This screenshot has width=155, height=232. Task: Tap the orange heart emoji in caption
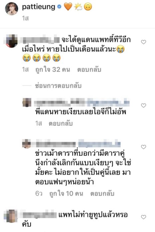point(68,7)
